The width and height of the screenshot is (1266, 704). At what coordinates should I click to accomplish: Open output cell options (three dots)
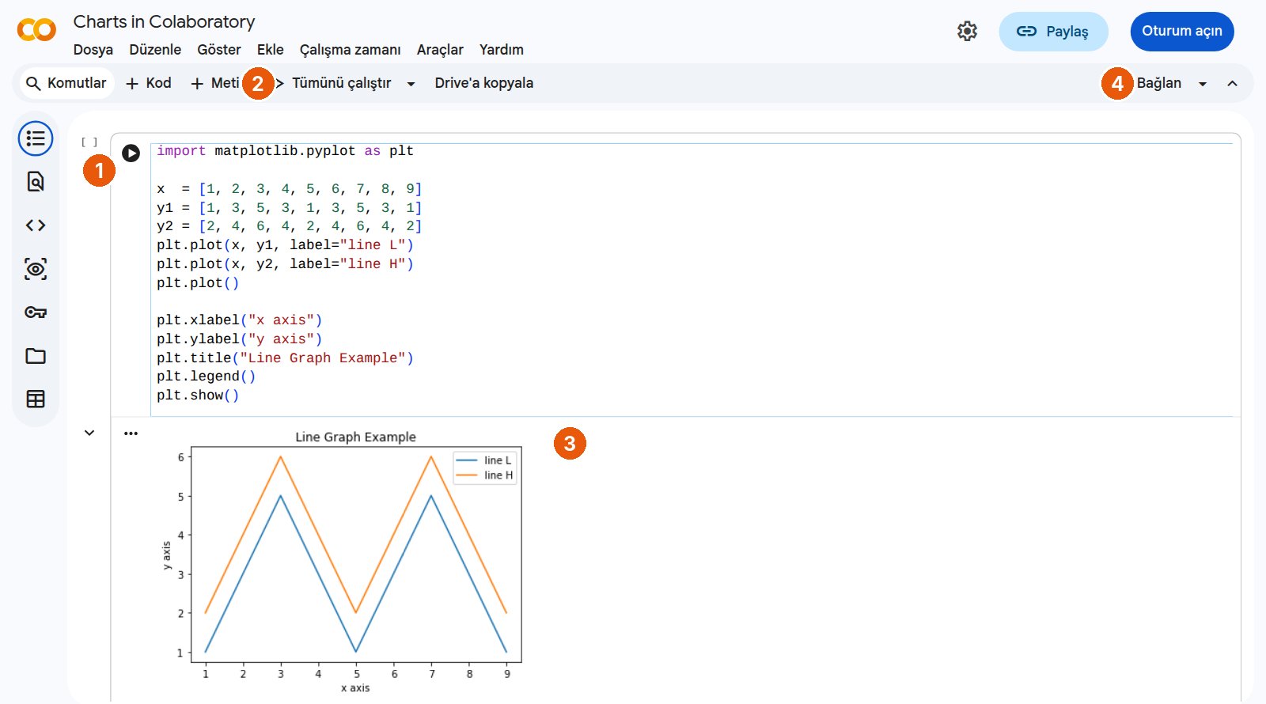(131, 433)
